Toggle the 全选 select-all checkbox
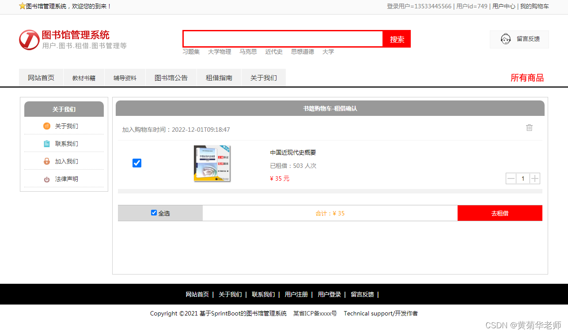 tap(154, 212)
